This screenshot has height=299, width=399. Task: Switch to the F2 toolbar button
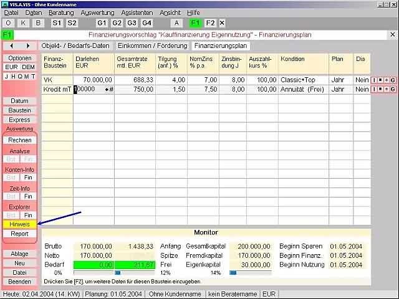coord(210,23)
